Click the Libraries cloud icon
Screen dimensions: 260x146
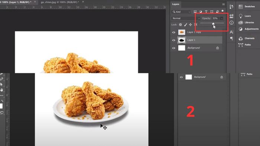click(x=241, y=23)
